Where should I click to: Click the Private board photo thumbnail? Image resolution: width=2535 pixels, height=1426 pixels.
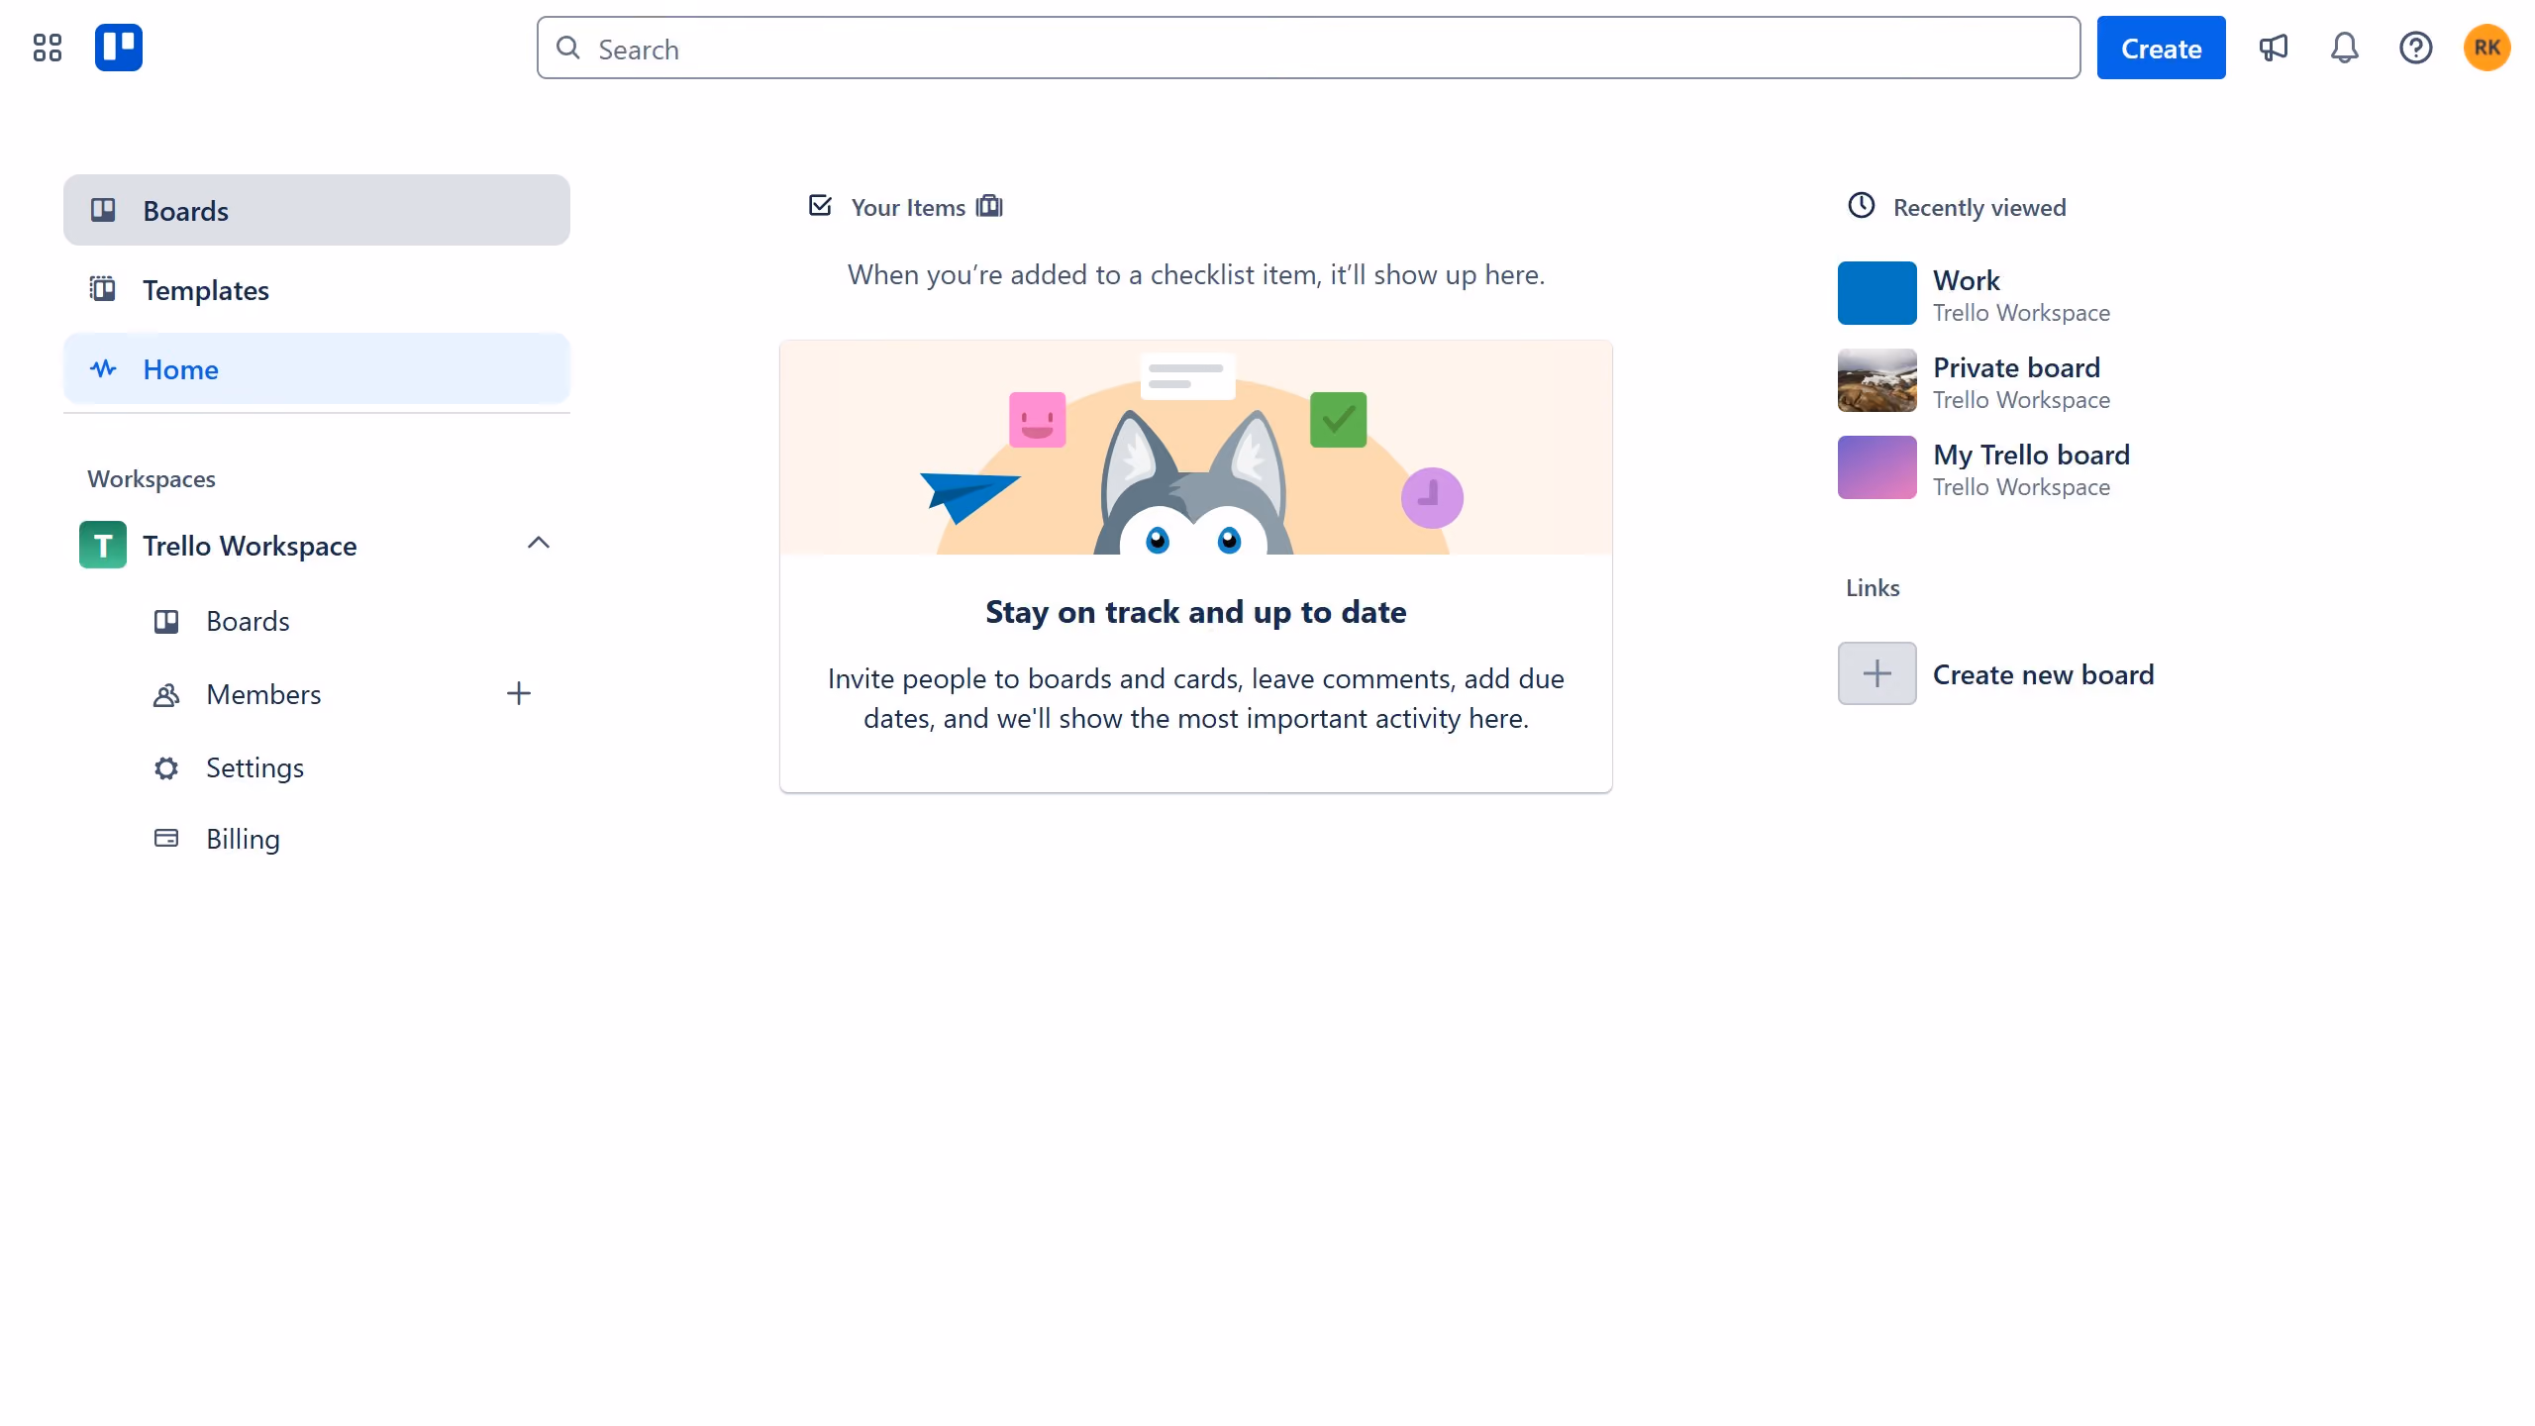pos(1877,380)
